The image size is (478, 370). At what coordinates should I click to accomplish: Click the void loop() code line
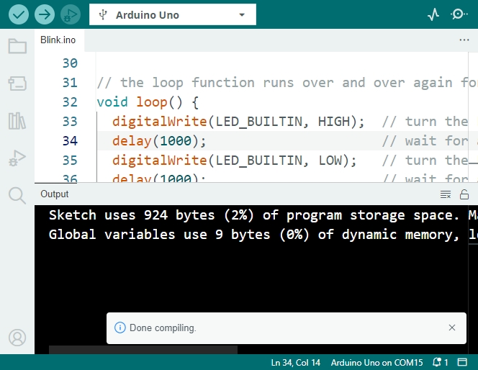click(148, 102)
